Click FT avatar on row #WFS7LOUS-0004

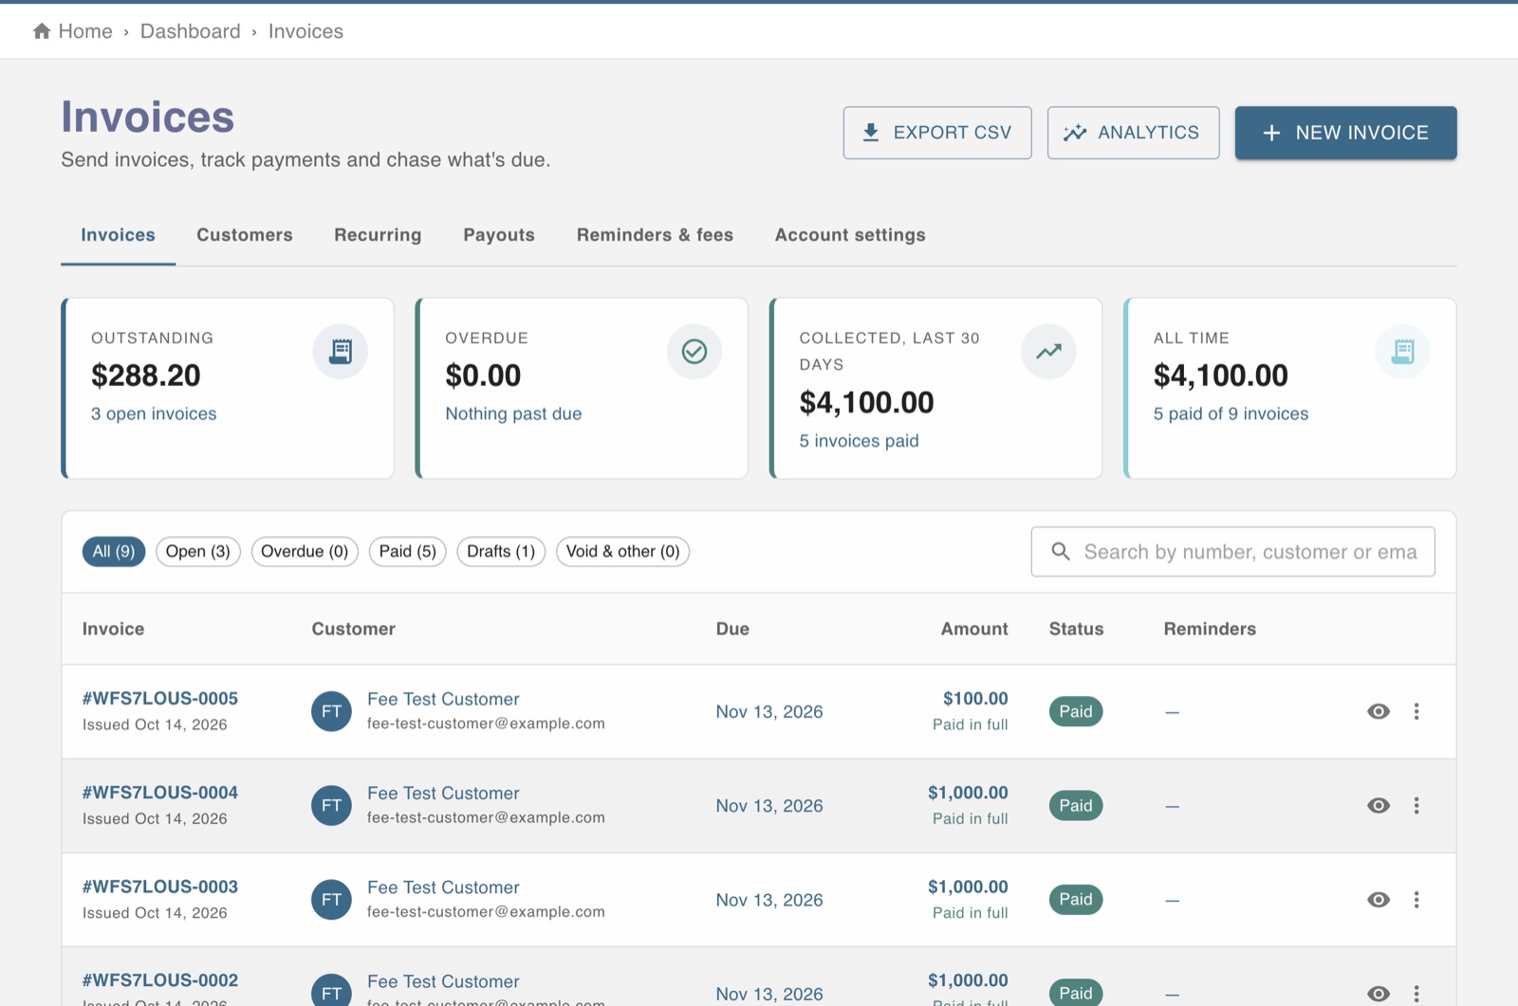pos(331,805)
